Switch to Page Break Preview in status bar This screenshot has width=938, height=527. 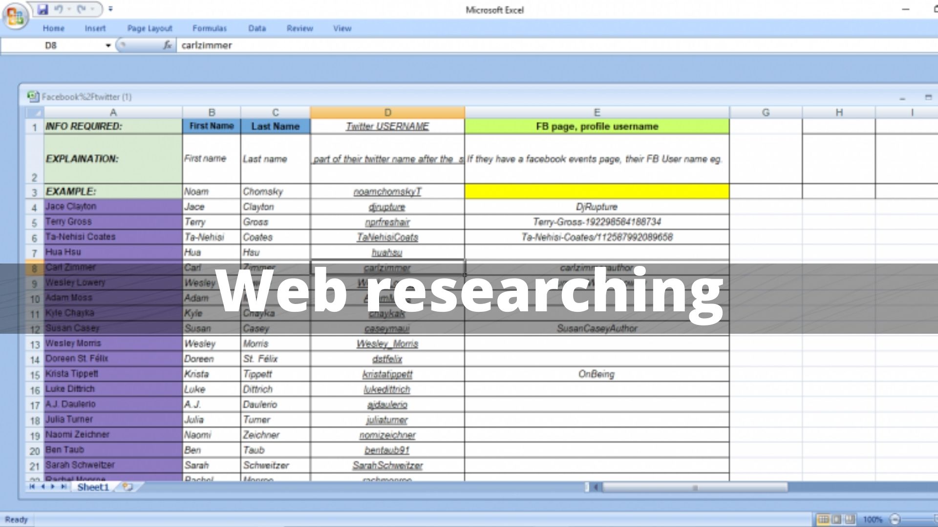850,519
